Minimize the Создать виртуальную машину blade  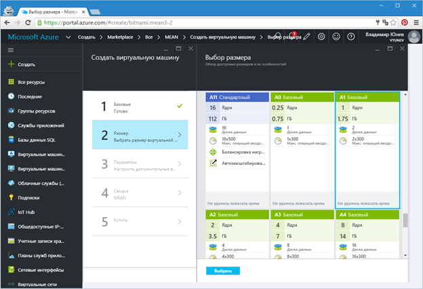pos(166,50)
